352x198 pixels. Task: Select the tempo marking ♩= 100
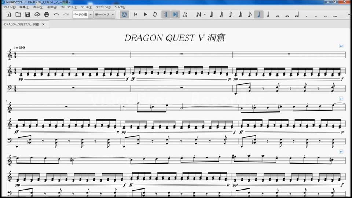point(19,48)
